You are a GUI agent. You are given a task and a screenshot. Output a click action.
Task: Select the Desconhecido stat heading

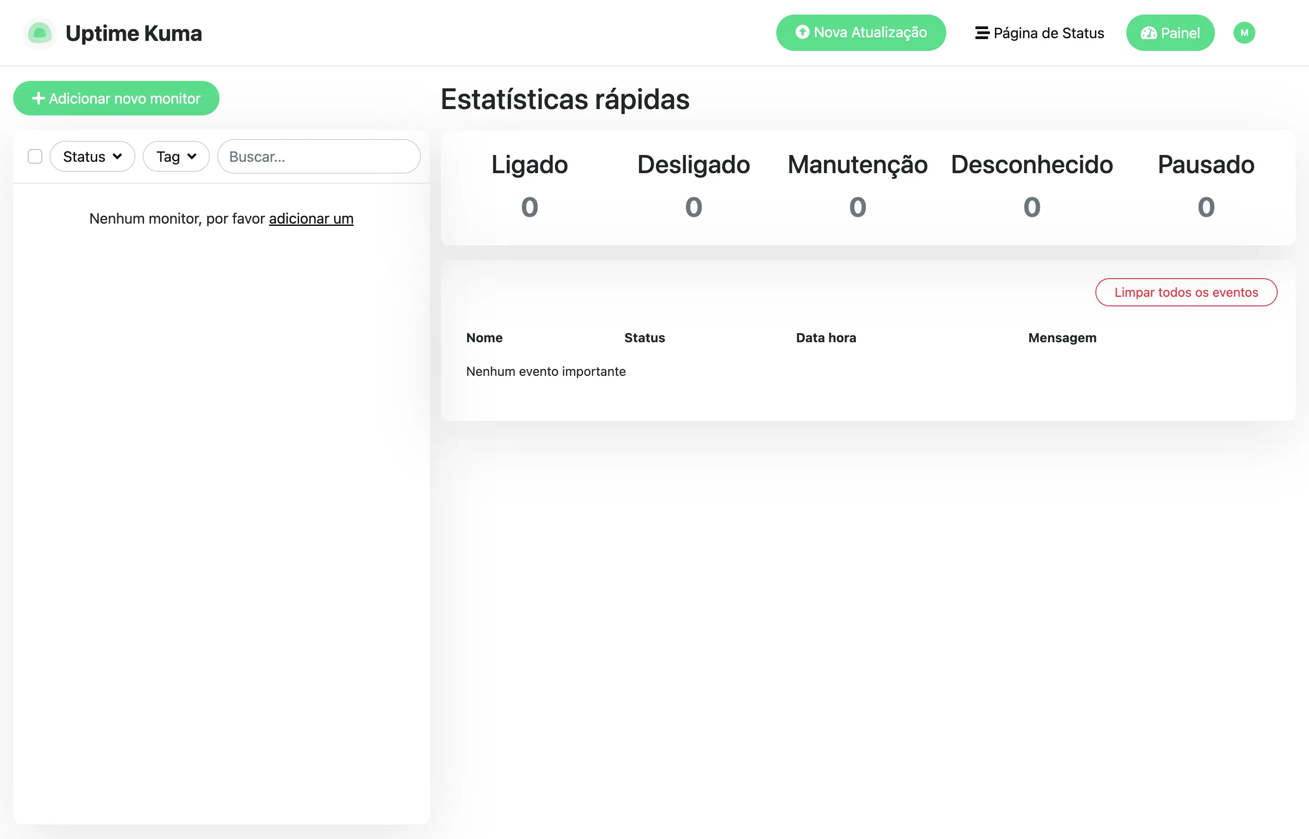pyautogui.click(x=1032, y=165)
